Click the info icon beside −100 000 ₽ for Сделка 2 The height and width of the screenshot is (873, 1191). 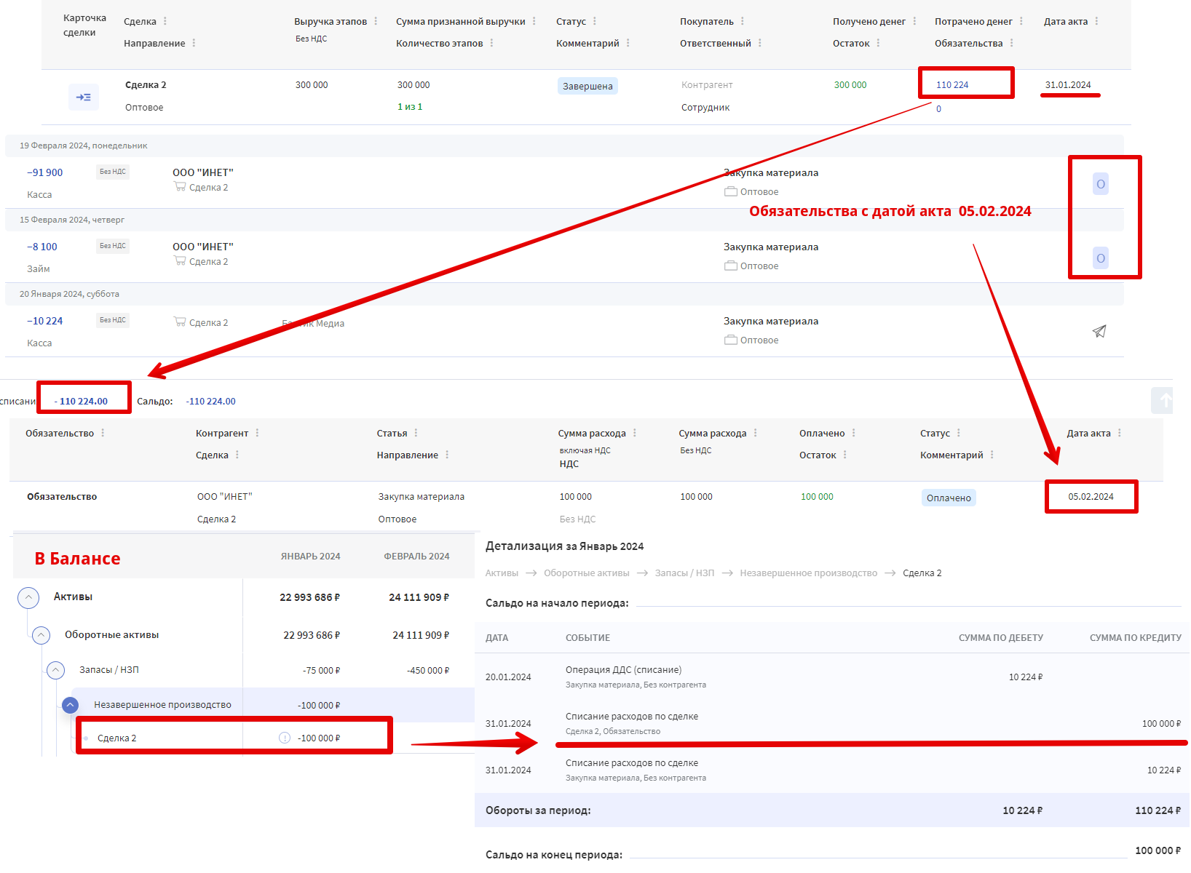285,738
